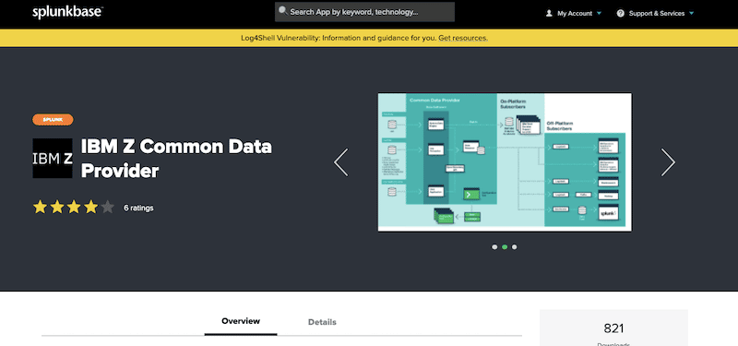Focus the Search App input field
This screenshot has width=738, height=346.
pyautogui.click(x=364, y=12)
